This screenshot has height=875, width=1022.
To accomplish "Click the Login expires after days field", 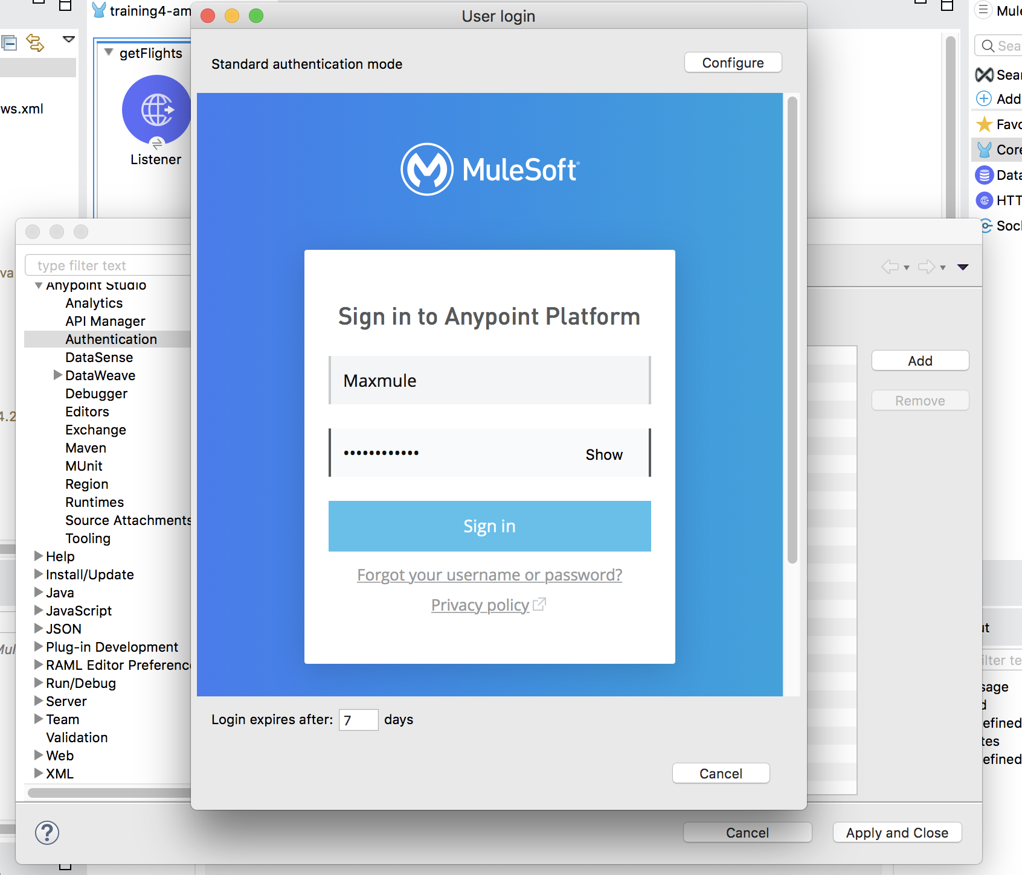I will [358, 720].
